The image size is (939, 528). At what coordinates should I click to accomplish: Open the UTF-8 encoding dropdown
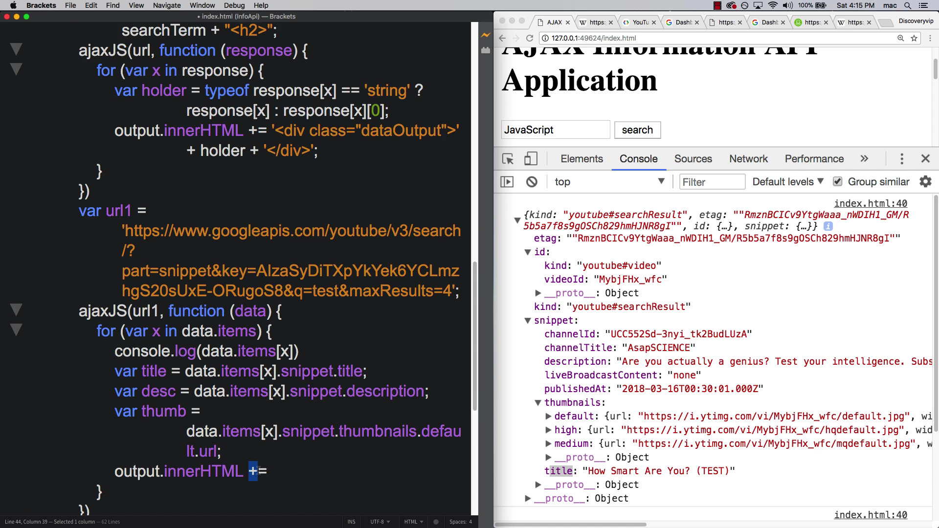click(380, 522)
